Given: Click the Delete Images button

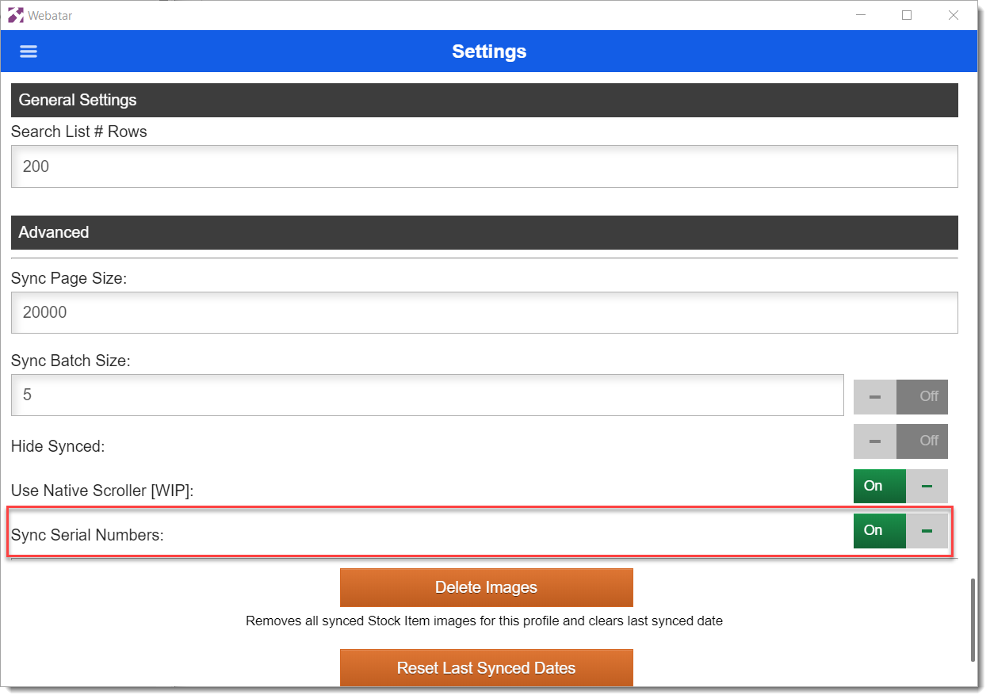Looking at the screenshot, I should pos(486,587).
